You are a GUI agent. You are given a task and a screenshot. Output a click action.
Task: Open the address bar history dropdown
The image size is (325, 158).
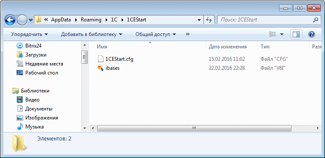199,20
